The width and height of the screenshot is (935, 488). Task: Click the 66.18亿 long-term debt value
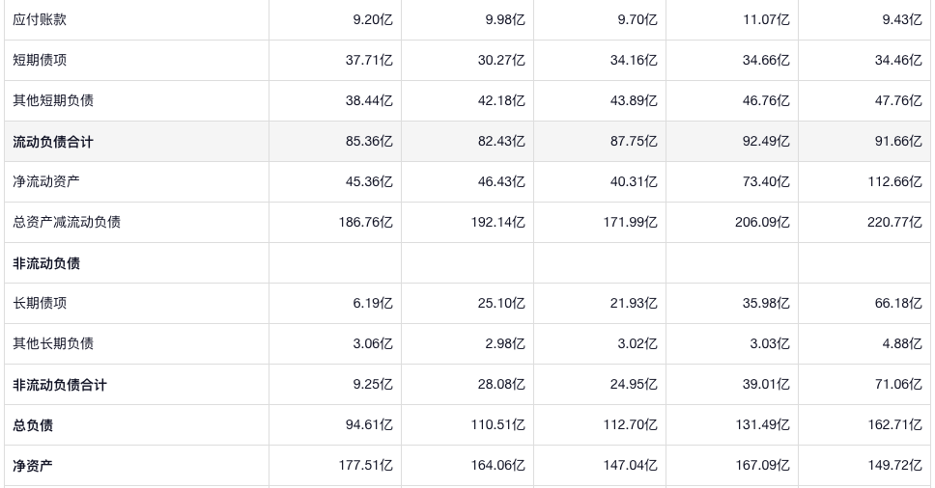tap(898, 304)
